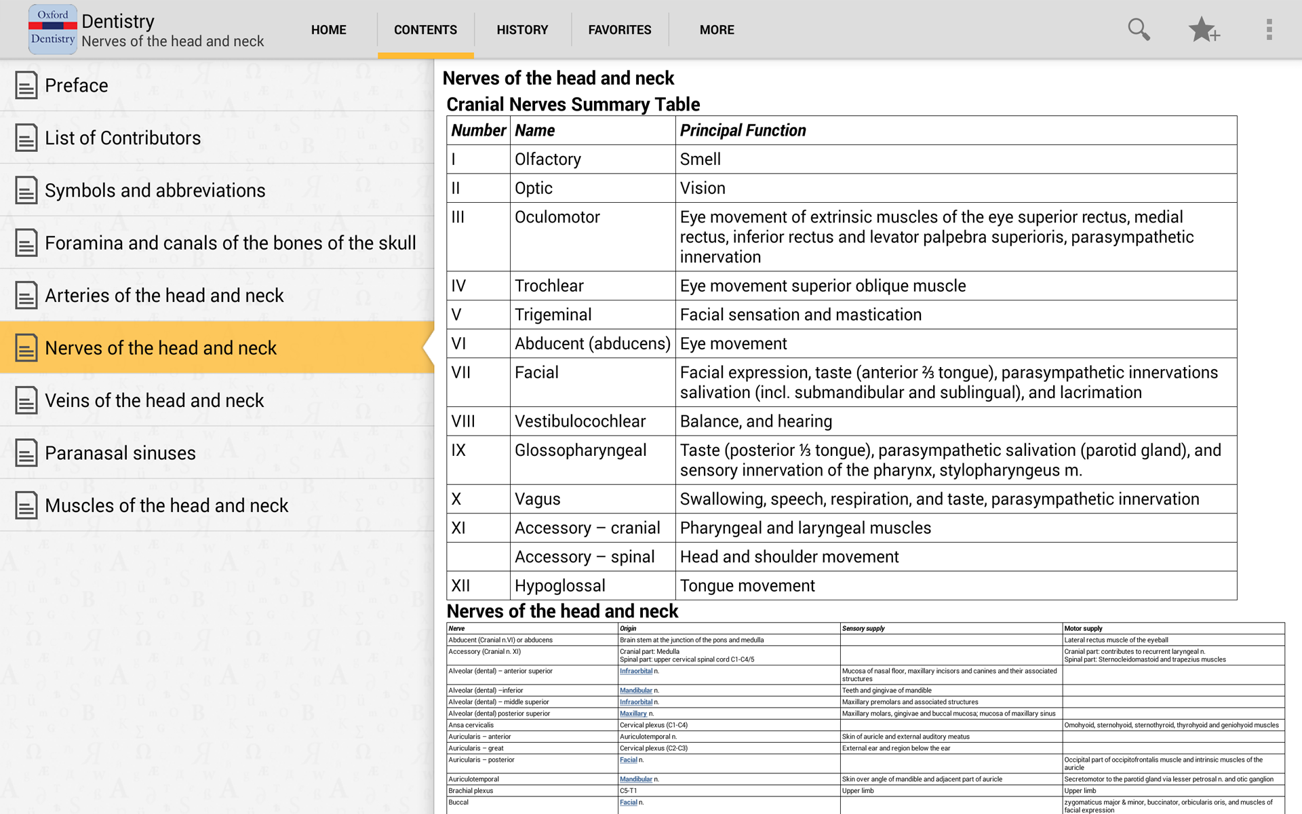Click the Veins of the head document icon
The width and height of the screenshot is (1302, 814).
(26, 401)
